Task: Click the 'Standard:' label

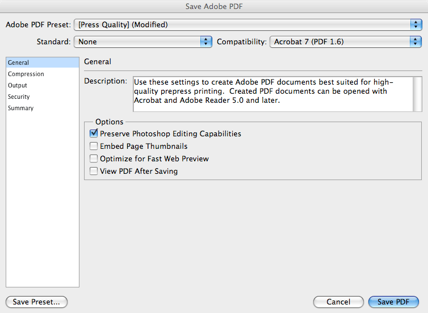Action: click(54, 42)
